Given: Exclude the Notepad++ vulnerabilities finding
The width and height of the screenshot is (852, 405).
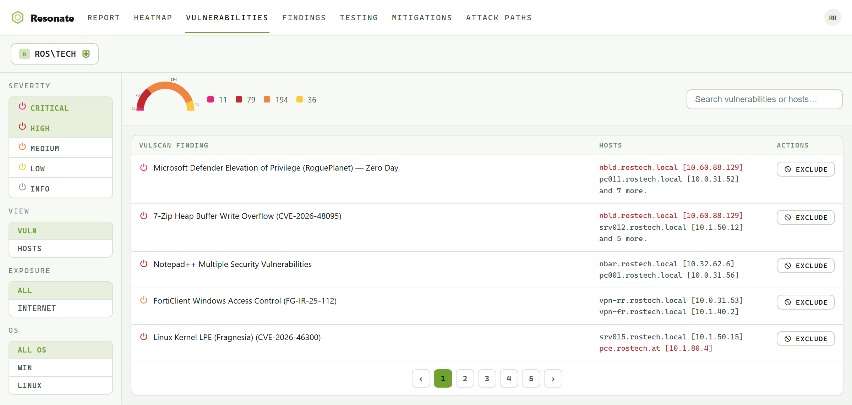Looking at the screenshot, I should [805, 266].
